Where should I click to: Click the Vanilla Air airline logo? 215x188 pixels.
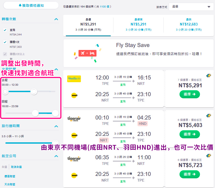point(74,79)
